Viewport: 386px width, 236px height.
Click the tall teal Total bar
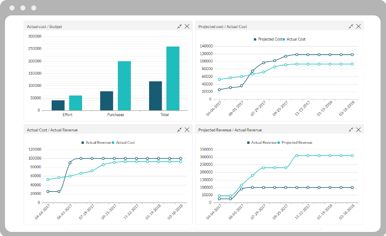[x=173, y=78]
